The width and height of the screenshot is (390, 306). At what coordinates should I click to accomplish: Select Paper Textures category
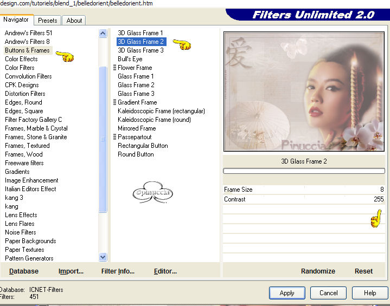[24, 250]
